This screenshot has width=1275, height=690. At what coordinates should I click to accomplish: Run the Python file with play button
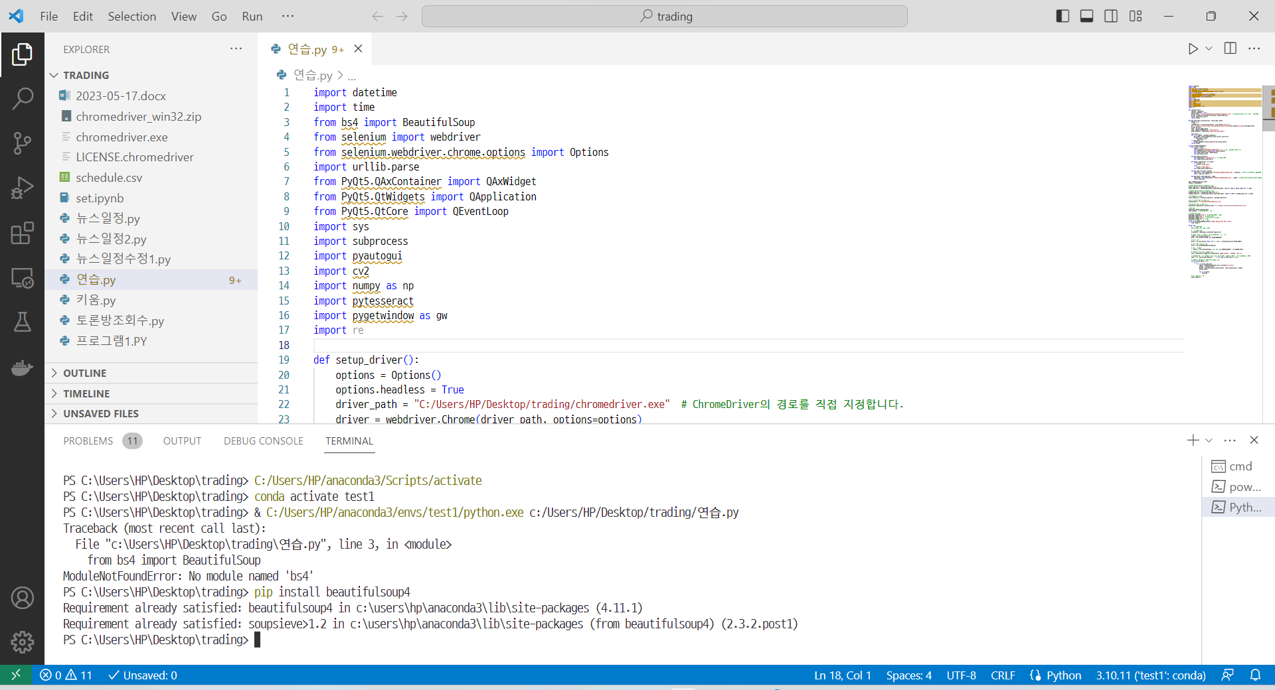tap(1193, 48)
